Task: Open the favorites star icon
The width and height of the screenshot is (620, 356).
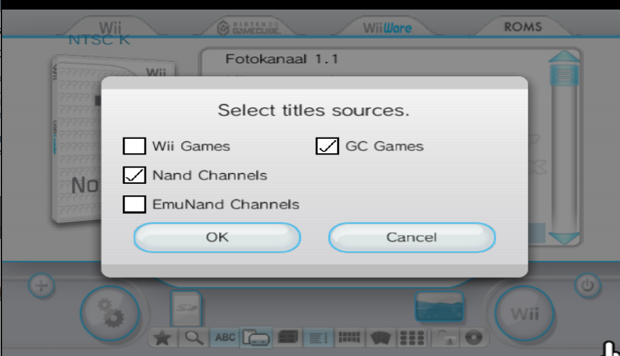Action: click(x=162, y=338)
